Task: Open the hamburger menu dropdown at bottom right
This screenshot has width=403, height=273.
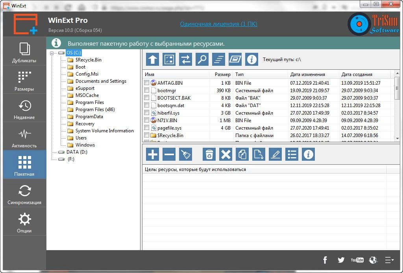Action: [x=389, y=260]
